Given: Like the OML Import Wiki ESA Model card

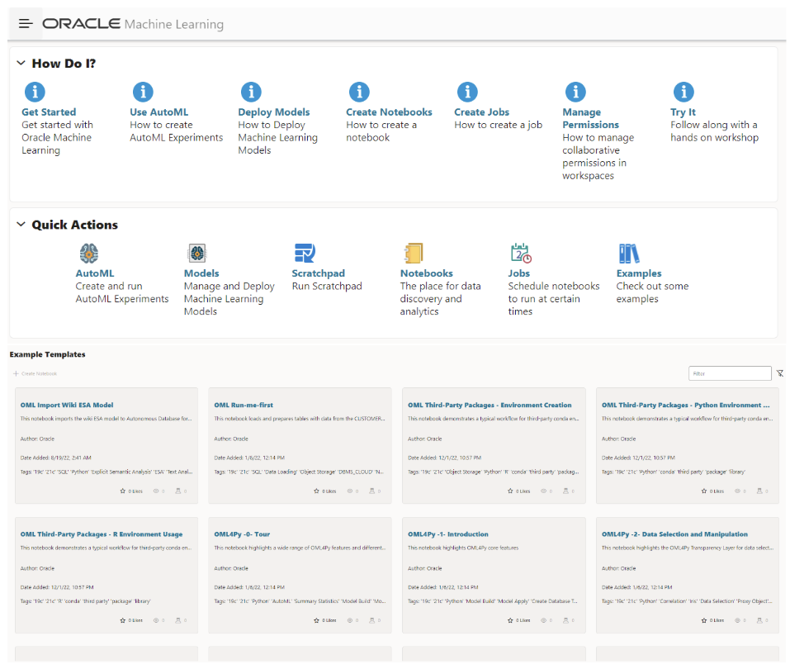Looking at the screenshot, I should (x=122, y=491).
